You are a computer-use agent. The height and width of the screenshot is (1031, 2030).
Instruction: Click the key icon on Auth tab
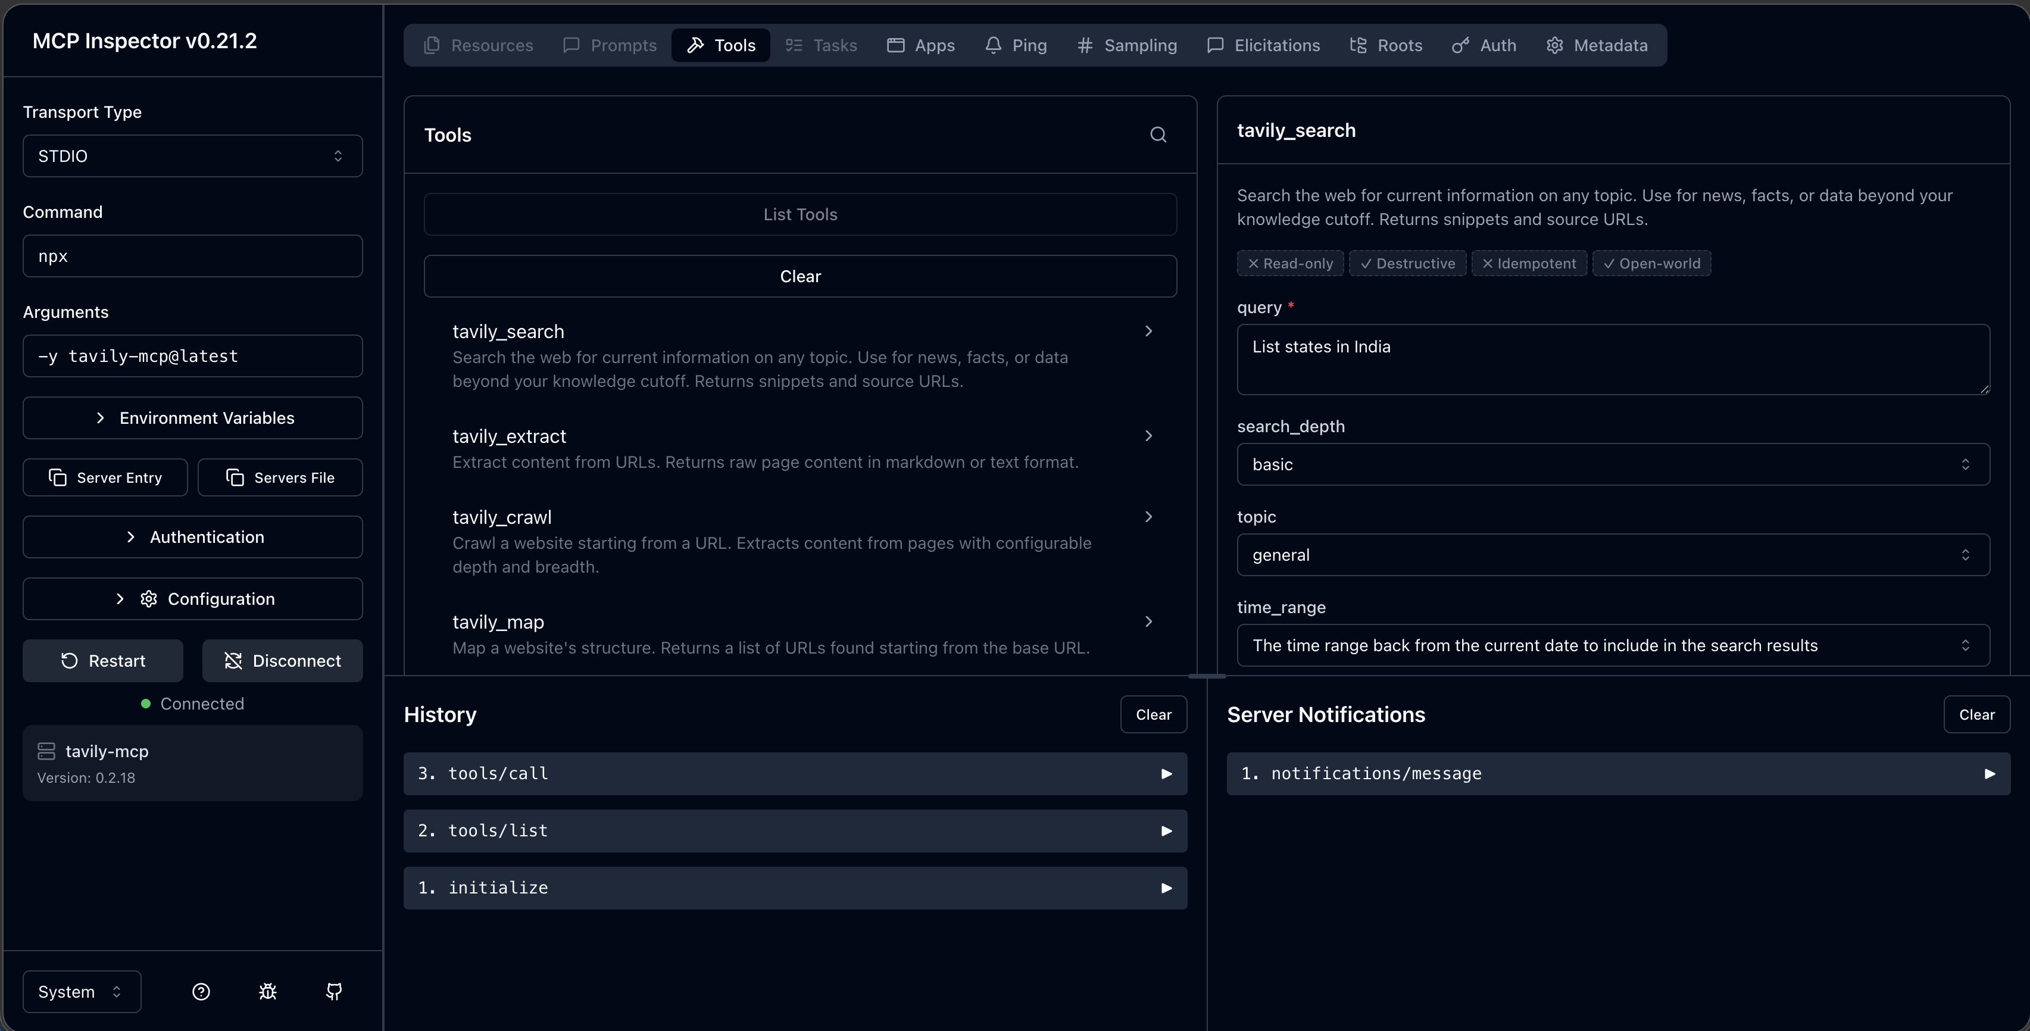click(x=1460, y=46)
